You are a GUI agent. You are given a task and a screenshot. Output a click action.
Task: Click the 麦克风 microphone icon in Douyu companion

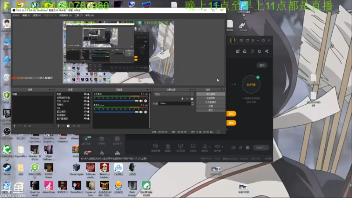[x=205, y=147]
